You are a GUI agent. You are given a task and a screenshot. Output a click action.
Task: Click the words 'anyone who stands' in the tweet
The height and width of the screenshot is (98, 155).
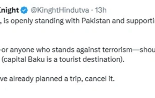click(x=42, y=50)
